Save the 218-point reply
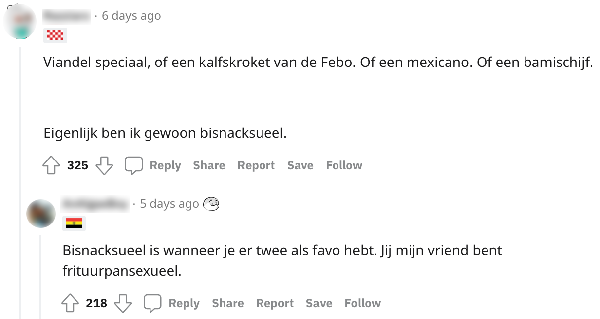This screenshot has width=600, height=319. click(319, 303)
